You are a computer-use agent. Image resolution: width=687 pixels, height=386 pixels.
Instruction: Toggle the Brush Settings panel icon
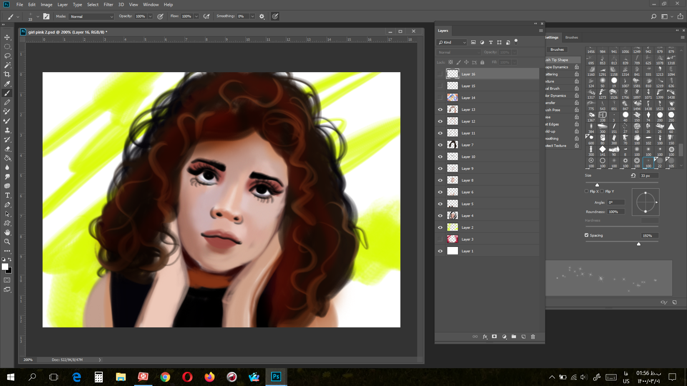coord(46,16)
